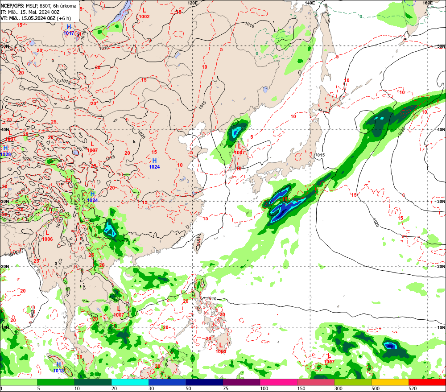Click the '1010' isobar label near the Philippines
Viewport: 446px width, 392px height.
(211, 299)
